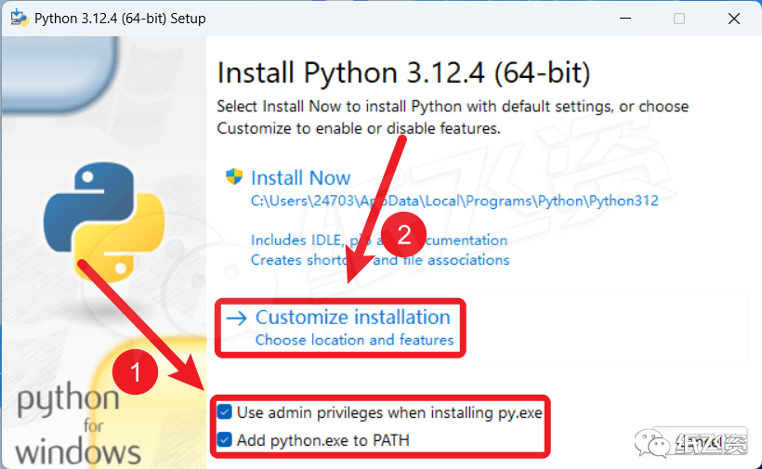The height and width of the screenshot is (469, 762).
Task: Minimize the Python Setup window
Action: click(625, 19)
